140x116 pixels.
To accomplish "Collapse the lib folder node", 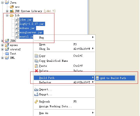I will click(7, 15).
